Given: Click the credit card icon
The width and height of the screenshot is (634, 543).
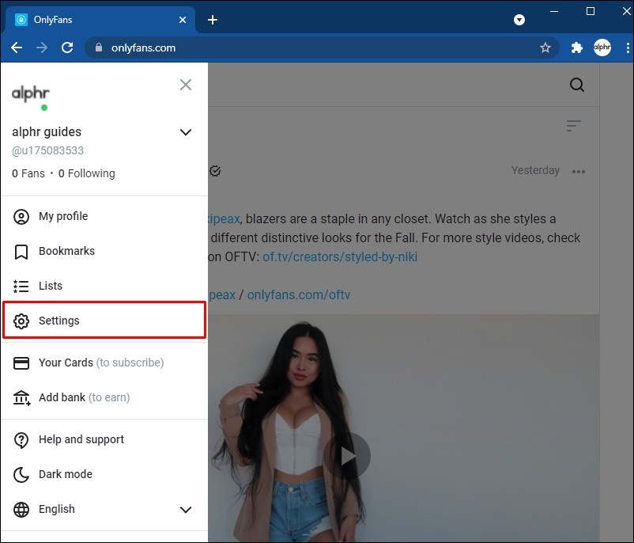Looking at the screenshot, I should point(21,363).
